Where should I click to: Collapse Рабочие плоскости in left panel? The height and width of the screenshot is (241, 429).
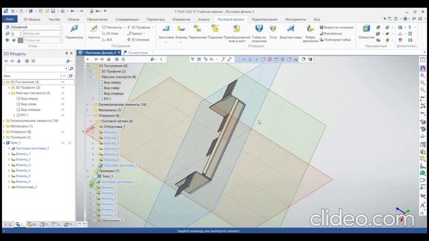click(x=9, y=93)
